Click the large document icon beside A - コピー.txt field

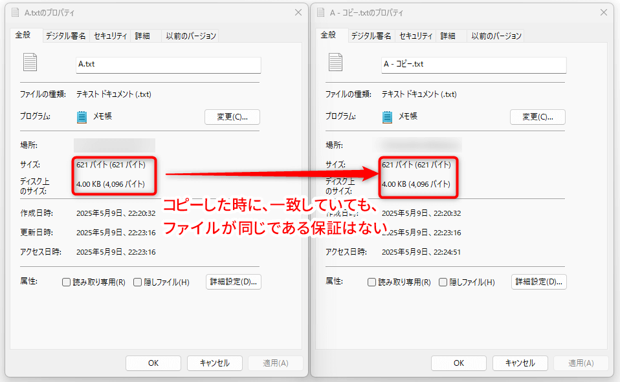coord(335,62)
